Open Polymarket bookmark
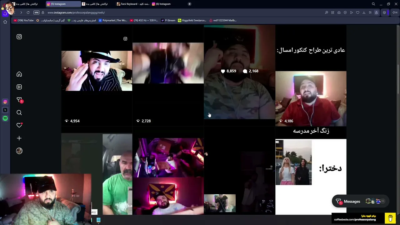Image resolution: width=400 pixels, height=225 pixels. tap(113, 20)
